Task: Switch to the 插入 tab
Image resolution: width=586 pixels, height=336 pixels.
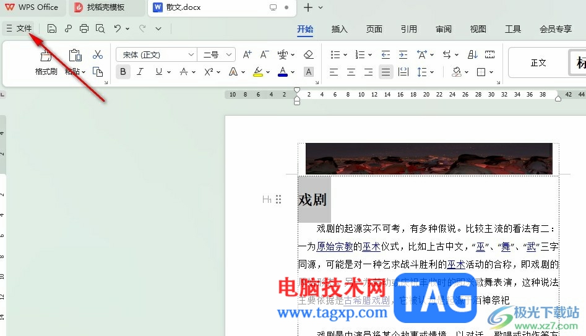Action: point(339,29)
